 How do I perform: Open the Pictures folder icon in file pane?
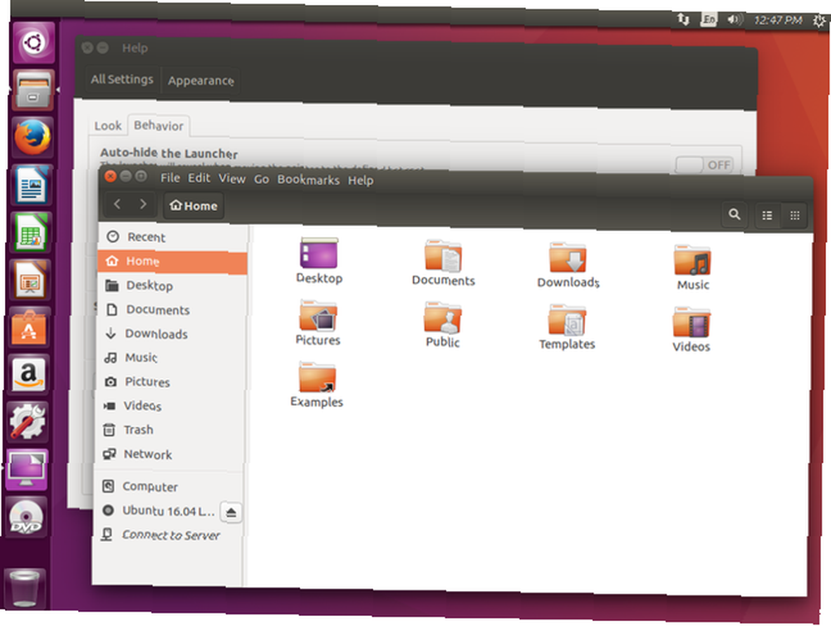pos(317,315)
